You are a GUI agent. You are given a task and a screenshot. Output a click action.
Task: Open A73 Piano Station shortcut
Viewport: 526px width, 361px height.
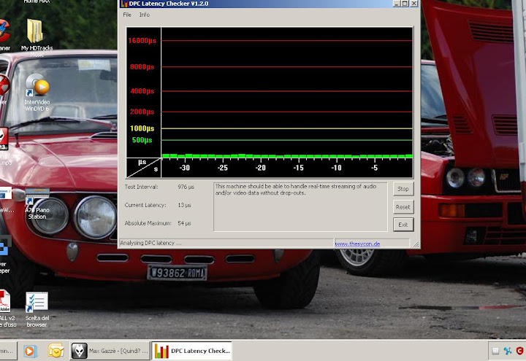pos(37,203)
